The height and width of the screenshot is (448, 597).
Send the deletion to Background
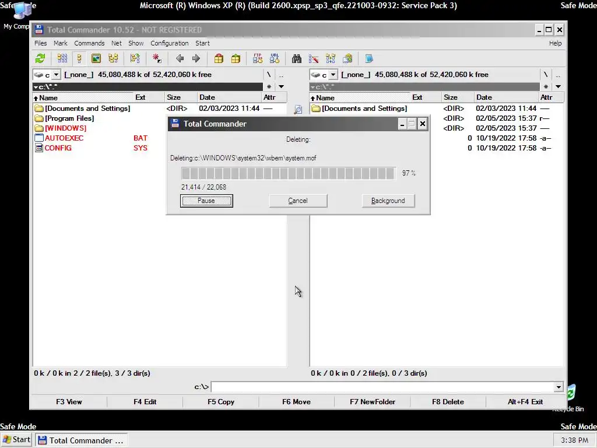(x=388, y=201)
